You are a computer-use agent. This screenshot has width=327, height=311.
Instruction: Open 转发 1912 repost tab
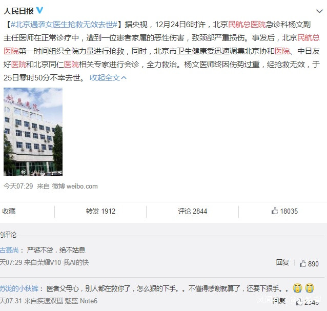point(100,211)
